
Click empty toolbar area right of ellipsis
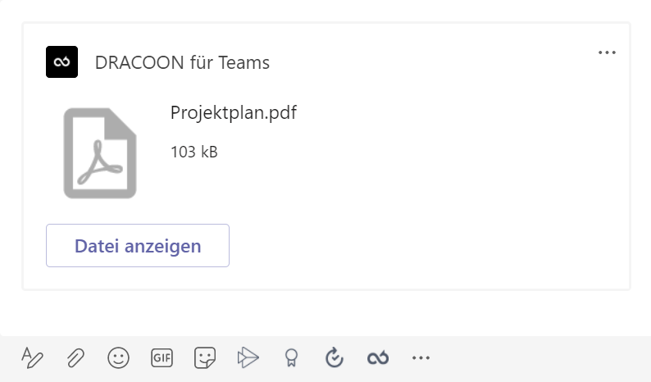539,357
